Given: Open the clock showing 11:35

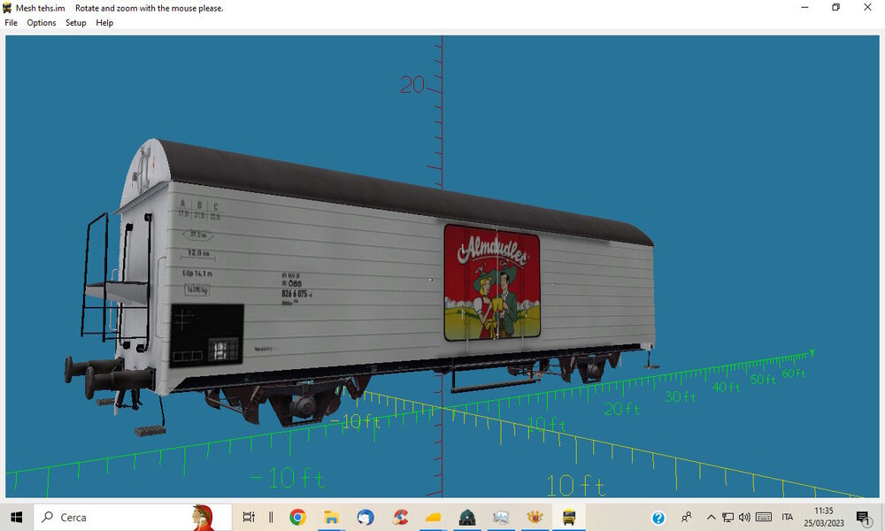Looking at the screenshot, I should pyautogui.click(x=823, y=517).
